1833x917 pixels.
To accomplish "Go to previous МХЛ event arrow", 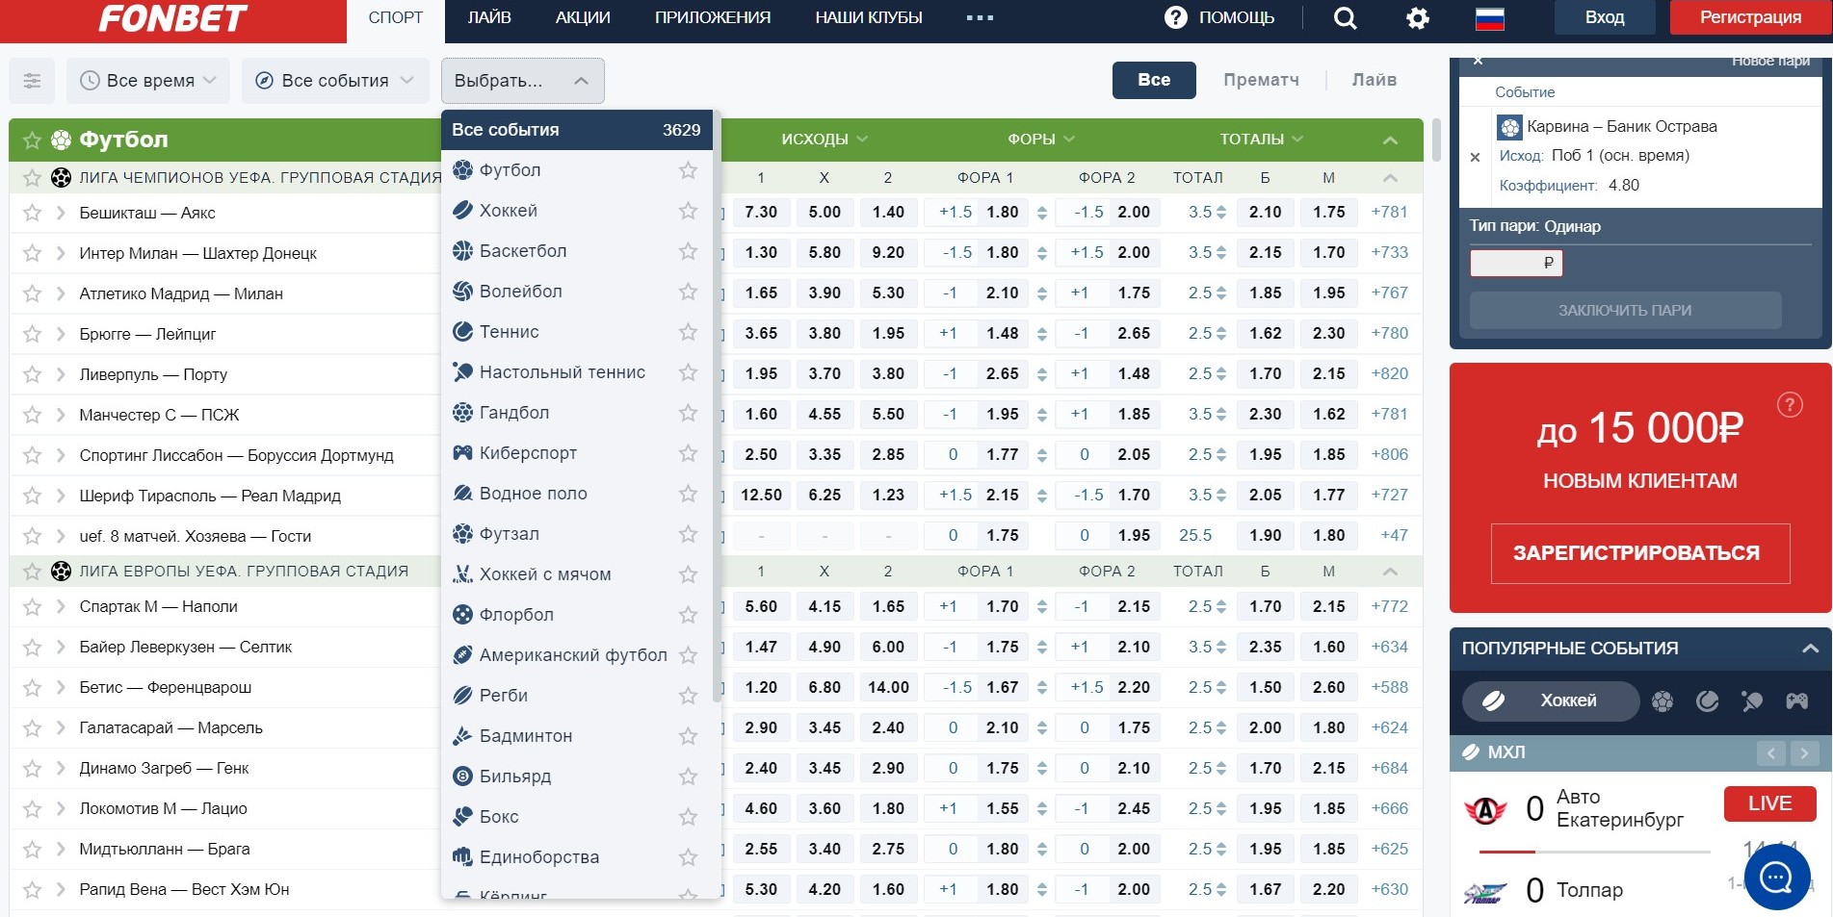I will [1770, 753].
